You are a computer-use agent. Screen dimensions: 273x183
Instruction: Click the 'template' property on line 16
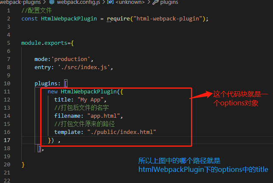coord(67,132)
